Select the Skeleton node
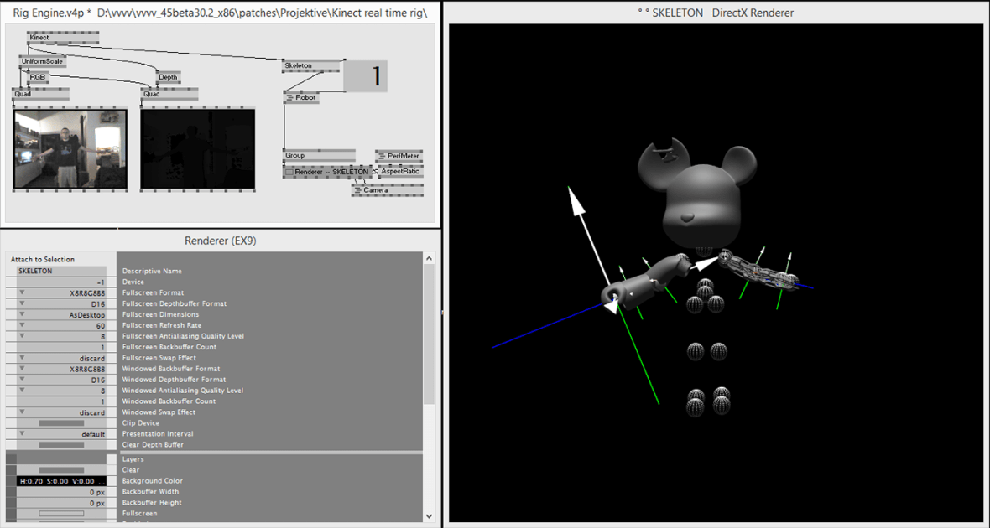This screenshot has width=990, height=528. click(x=311, y=65)
